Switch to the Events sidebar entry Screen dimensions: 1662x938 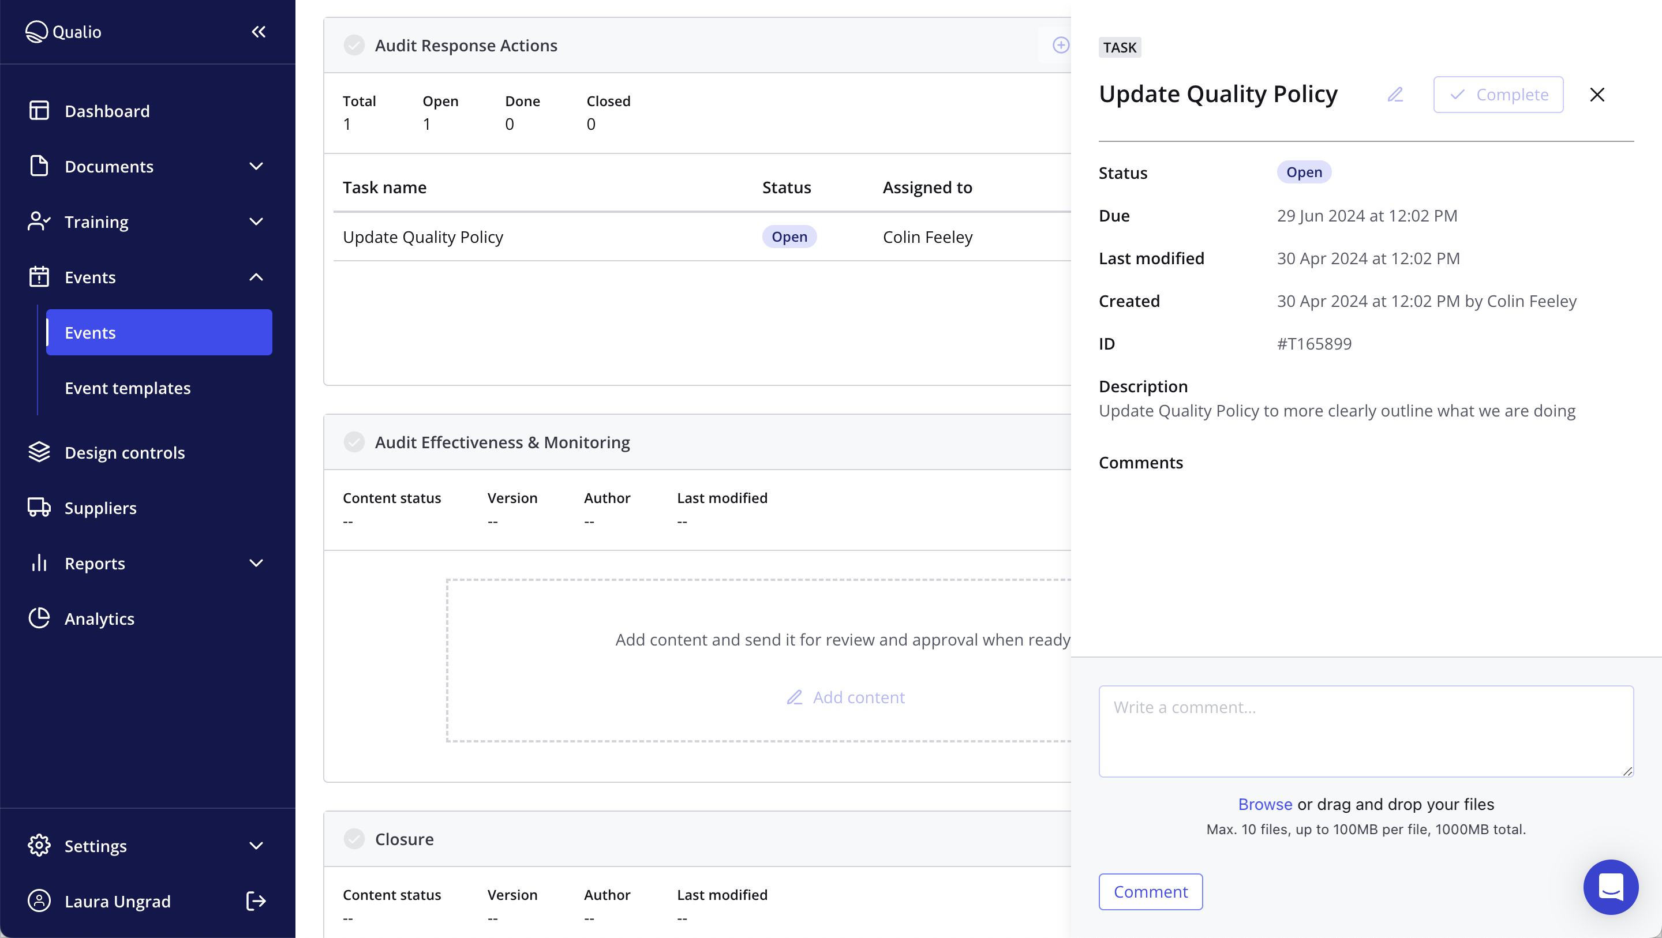pos(89,332)
